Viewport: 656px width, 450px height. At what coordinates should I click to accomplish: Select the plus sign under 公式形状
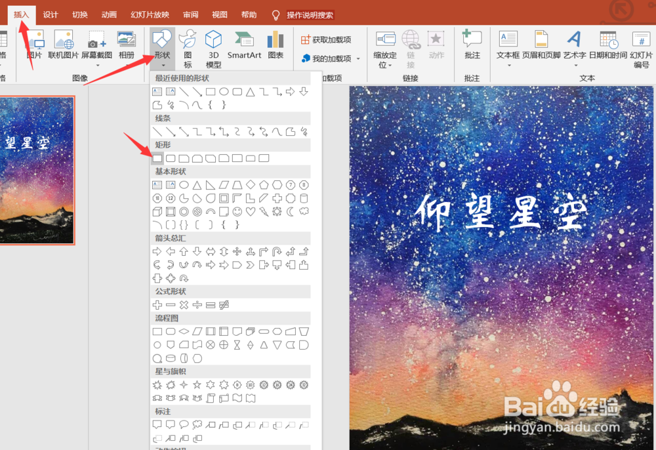(x=157, y=305)
